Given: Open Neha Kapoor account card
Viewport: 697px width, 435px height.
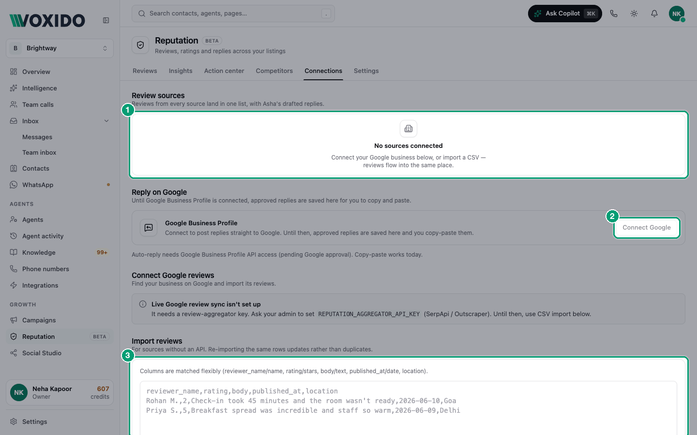Looking at the screenshot, I should coord(60,392).
